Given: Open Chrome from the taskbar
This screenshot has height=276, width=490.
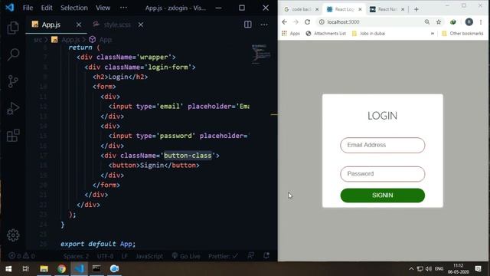Looking at the screenshot, I should pyautogui.click(x=61, y=269).
